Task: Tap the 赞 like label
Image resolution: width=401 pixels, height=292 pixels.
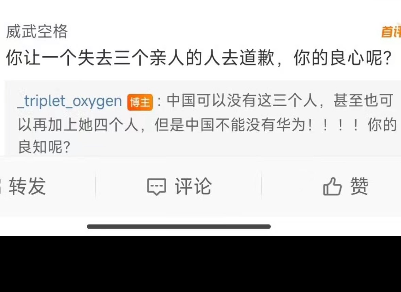Action: [x=359, y=186]
